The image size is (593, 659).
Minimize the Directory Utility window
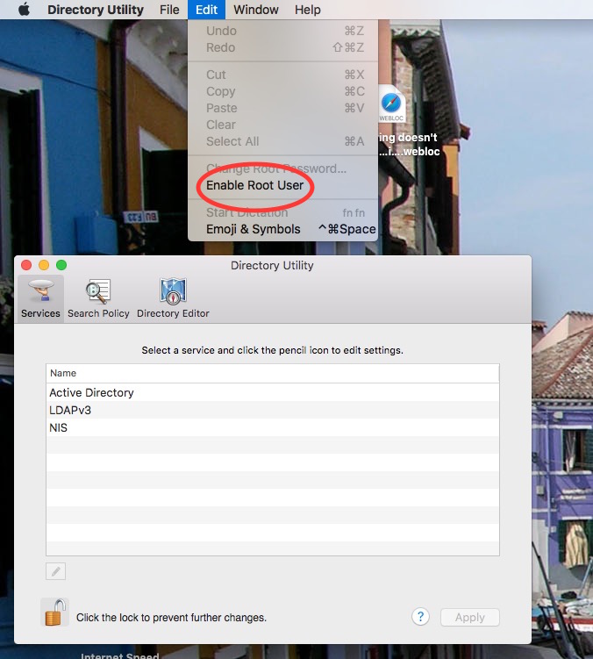coord(44,265)
